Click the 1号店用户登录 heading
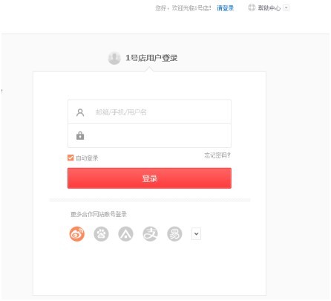Viewport: 331px width, 301px height. pos(151,58)
